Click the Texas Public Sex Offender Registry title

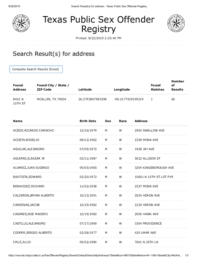(98, 25)
